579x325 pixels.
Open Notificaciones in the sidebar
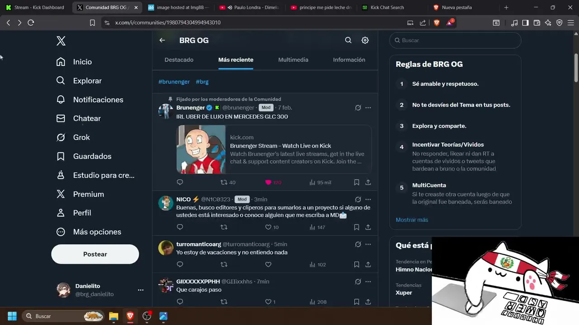[90, 100]
